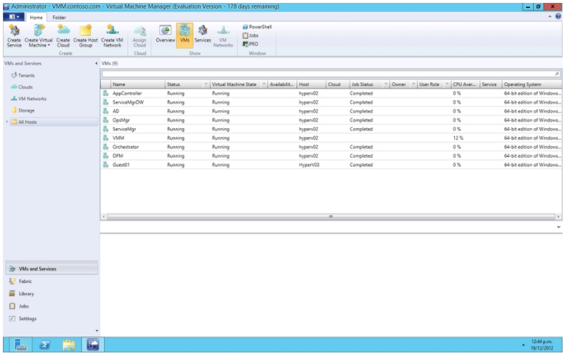Sort by the Name column header
The height and width of the screenshot is (356, 564).
pos(137,85)
